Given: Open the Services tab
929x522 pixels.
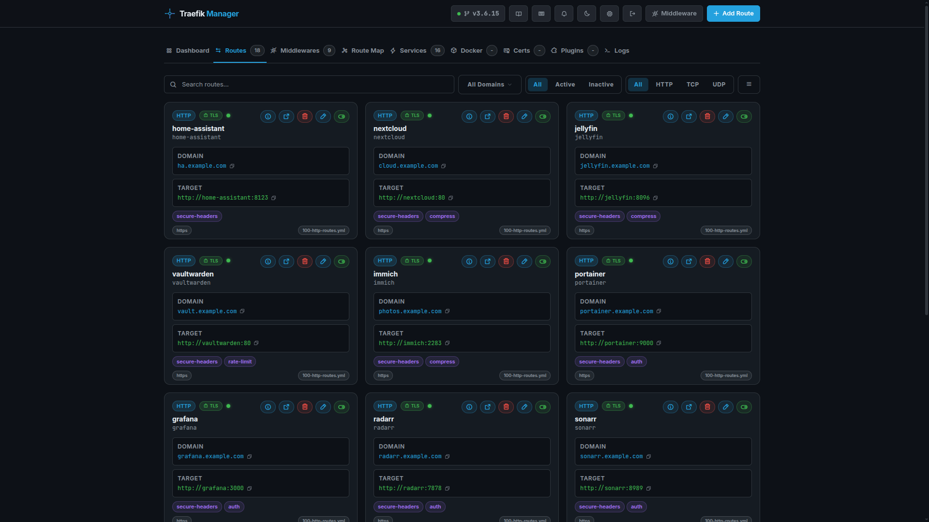Looking at the screenshot, I should click(x=417, y=51).
